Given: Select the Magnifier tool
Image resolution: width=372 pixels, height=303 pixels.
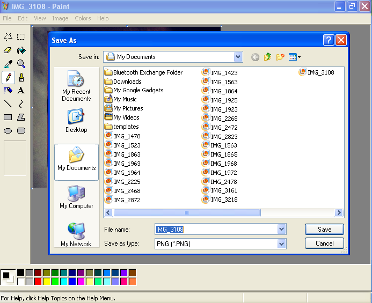Looking at the screenshot, I should click(21, 64).
